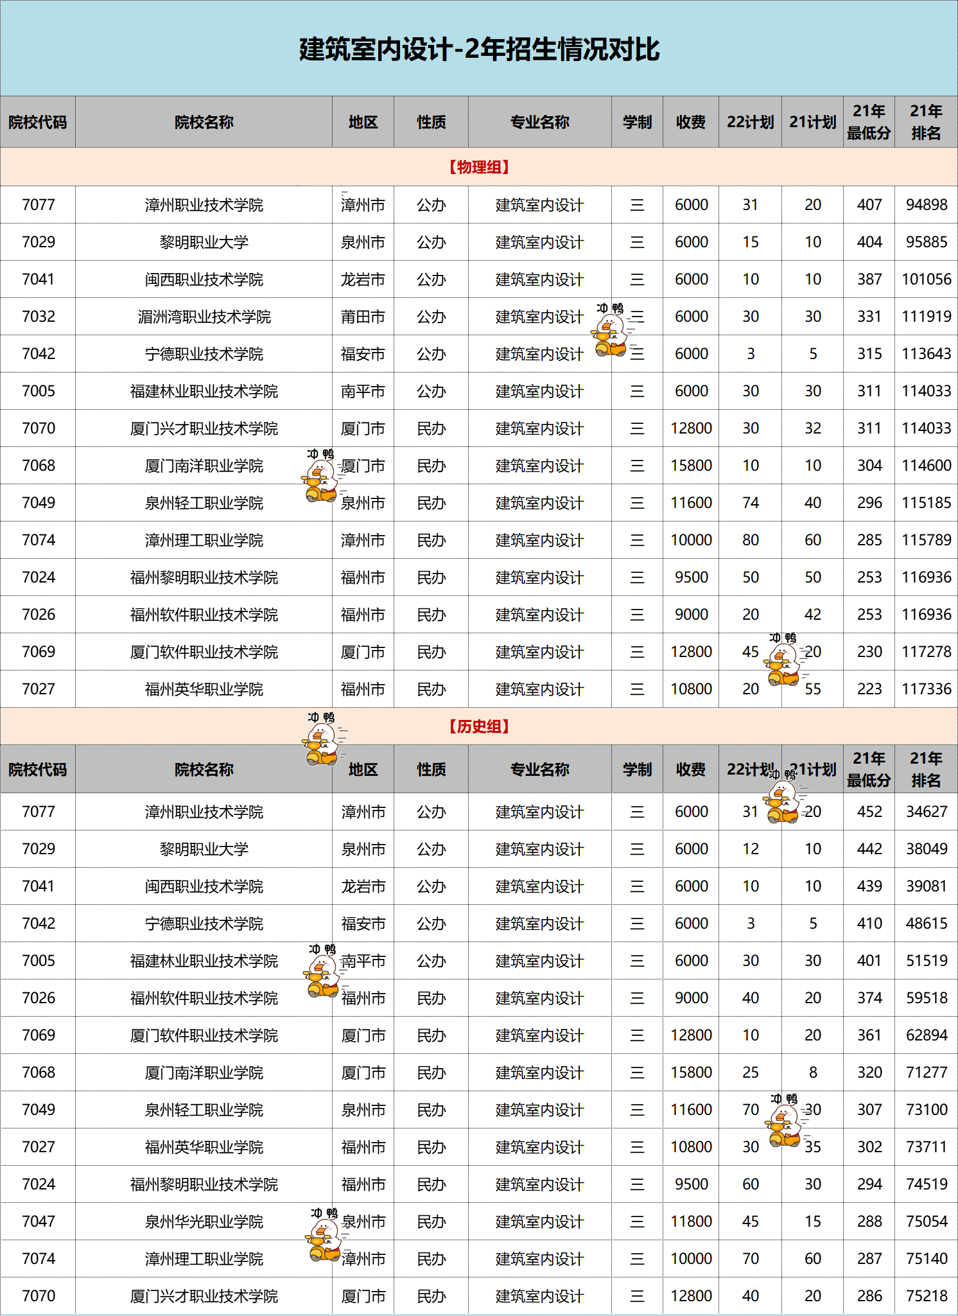958x1316 pixels.
Task: Select minimum score 296
Action: pos(869,503)
